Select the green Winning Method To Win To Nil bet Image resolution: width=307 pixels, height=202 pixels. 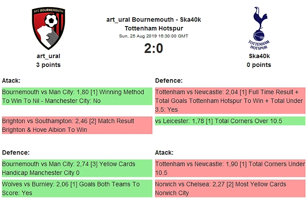point(77,96)
